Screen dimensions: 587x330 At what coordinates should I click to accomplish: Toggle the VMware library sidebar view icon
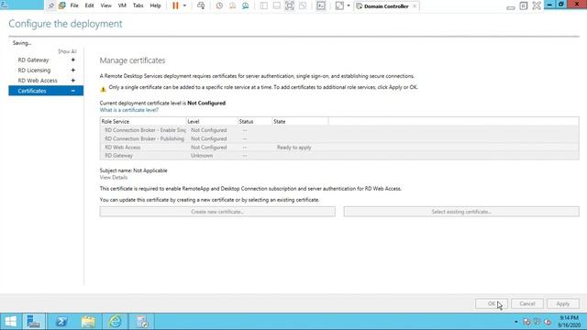(264, 5)
